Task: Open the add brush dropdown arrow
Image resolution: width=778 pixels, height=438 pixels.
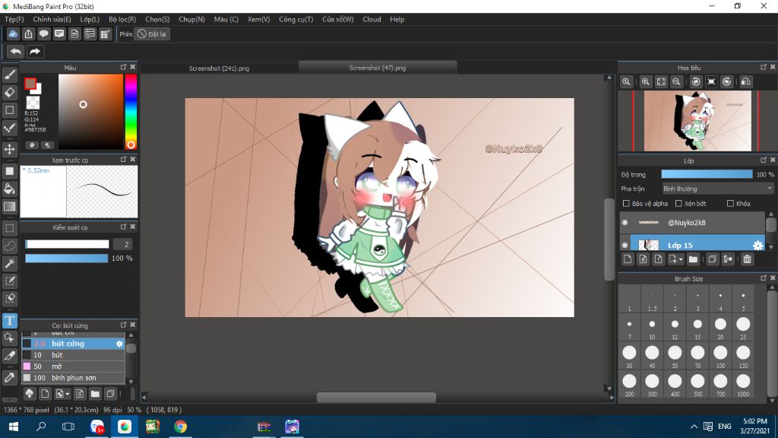Action: pos(68,395)
